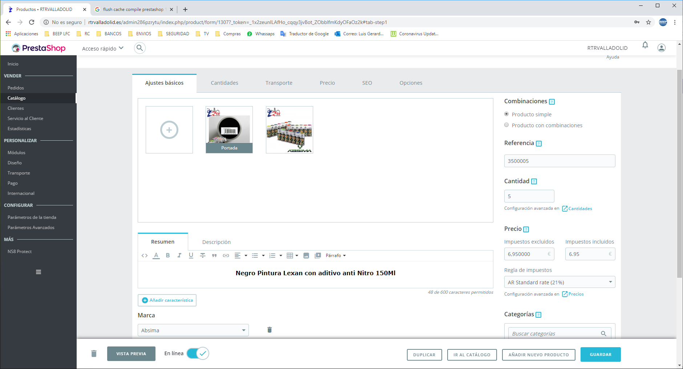Open Pedidos in the sidebar
The width and height of the screenshot is (683, 369).
[x=16, y=88]
